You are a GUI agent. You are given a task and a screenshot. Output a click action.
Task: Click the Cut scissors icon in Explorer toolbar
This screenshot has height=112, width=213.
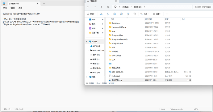(101, 14)
